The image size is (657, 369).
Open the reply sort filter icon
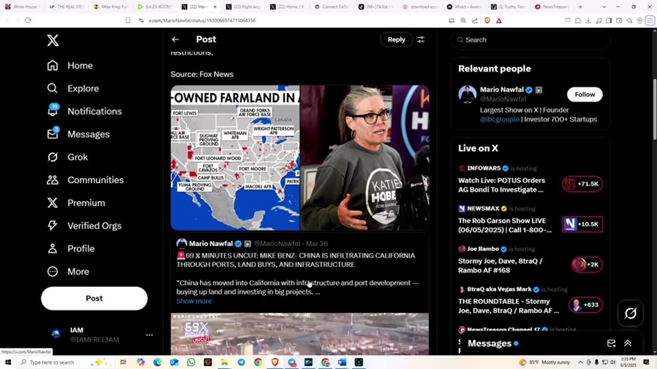click(421, 39)
